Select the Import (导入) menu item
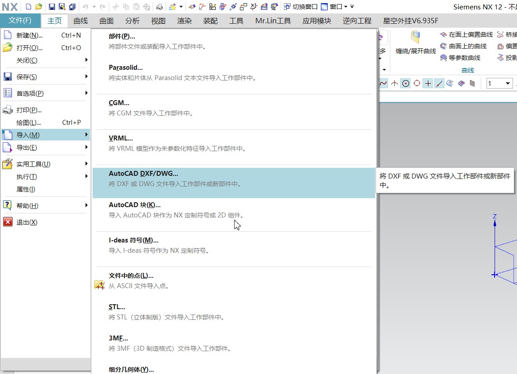This screenshot has height=374, width=517. click(46, 135)
